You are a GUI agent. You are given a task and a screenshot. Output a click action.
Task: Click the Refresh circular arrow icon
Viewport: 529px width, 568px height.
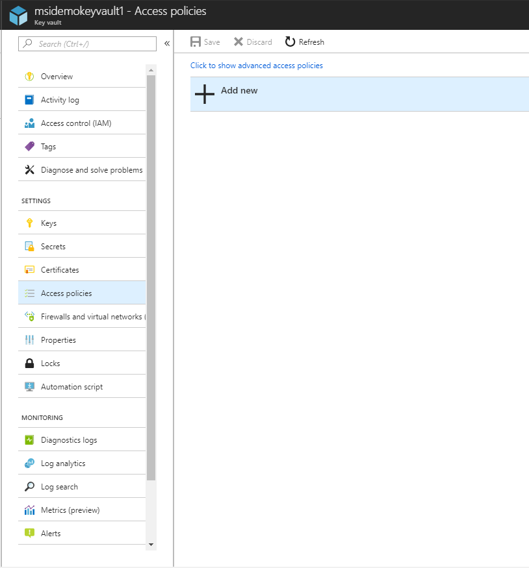coord(290,42)
